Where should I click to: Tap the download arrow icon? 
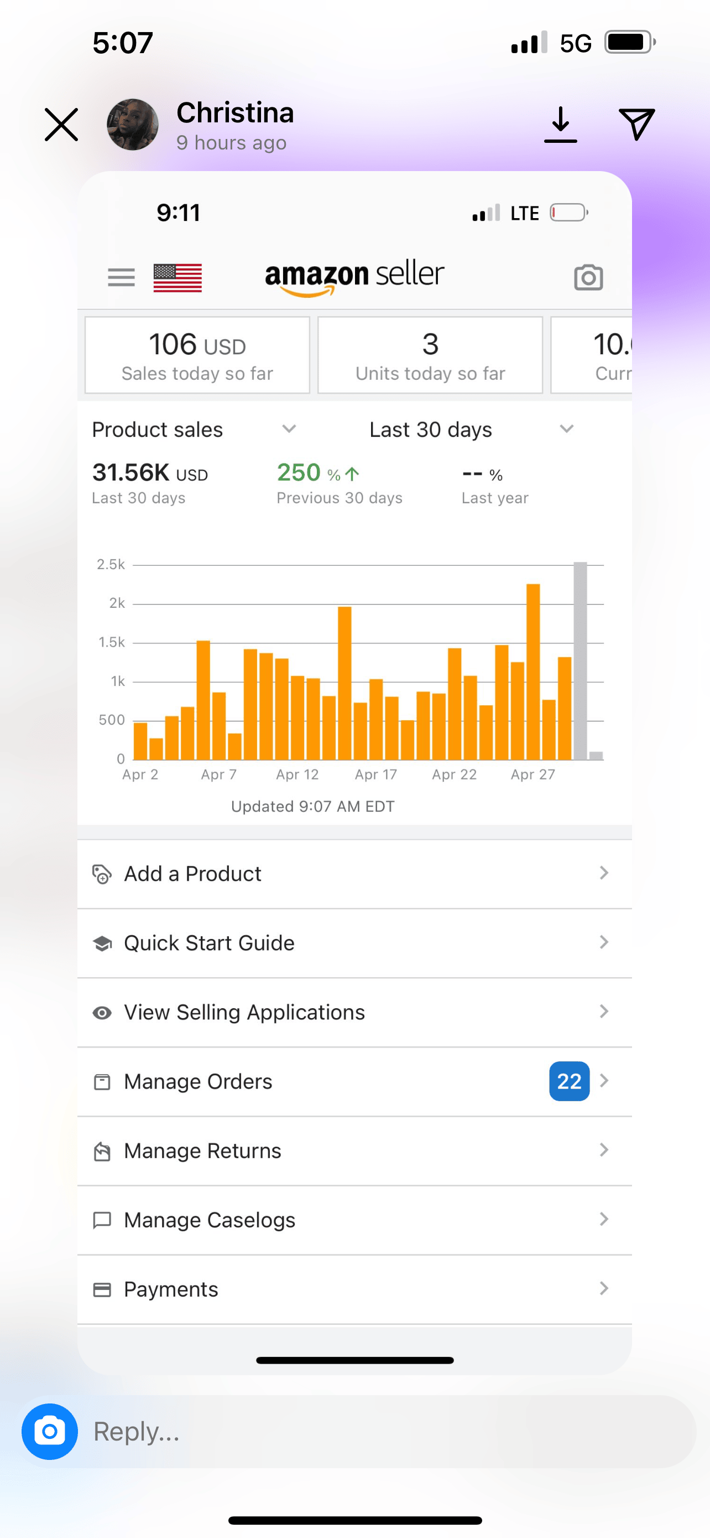(x=560, y=124)
